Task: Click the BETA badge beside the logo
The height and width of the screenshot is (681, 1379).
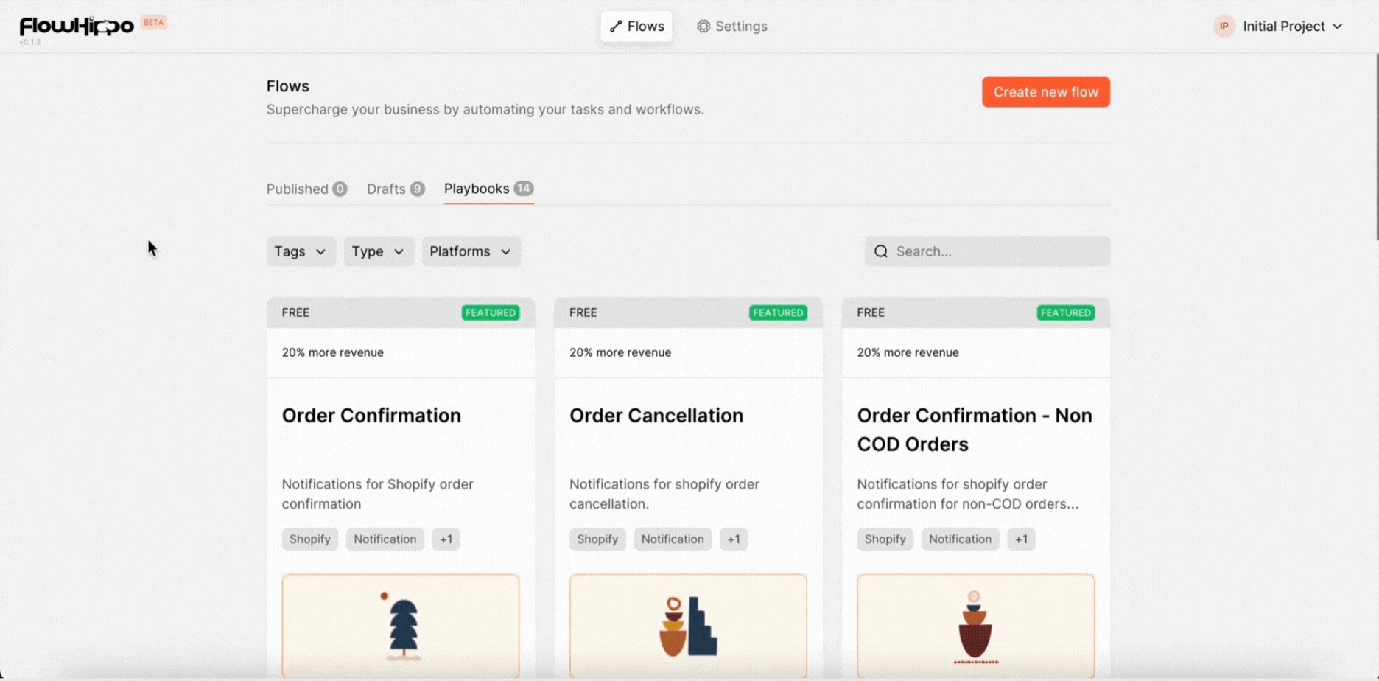Action: coord(154,22)
